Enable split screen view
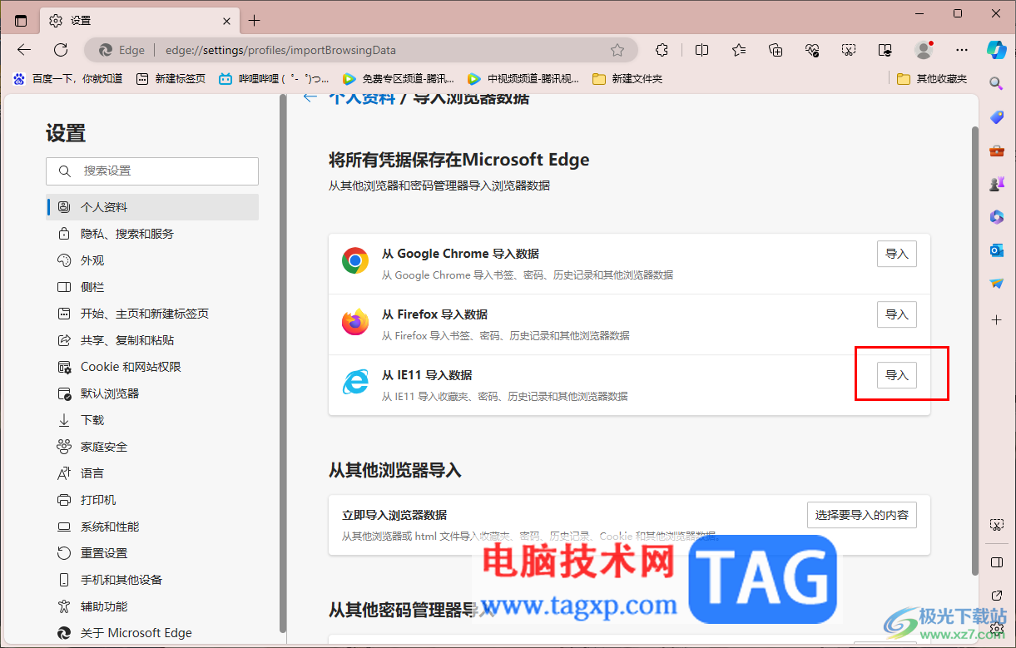1016x648 pixels. click(x=701, y=50)
